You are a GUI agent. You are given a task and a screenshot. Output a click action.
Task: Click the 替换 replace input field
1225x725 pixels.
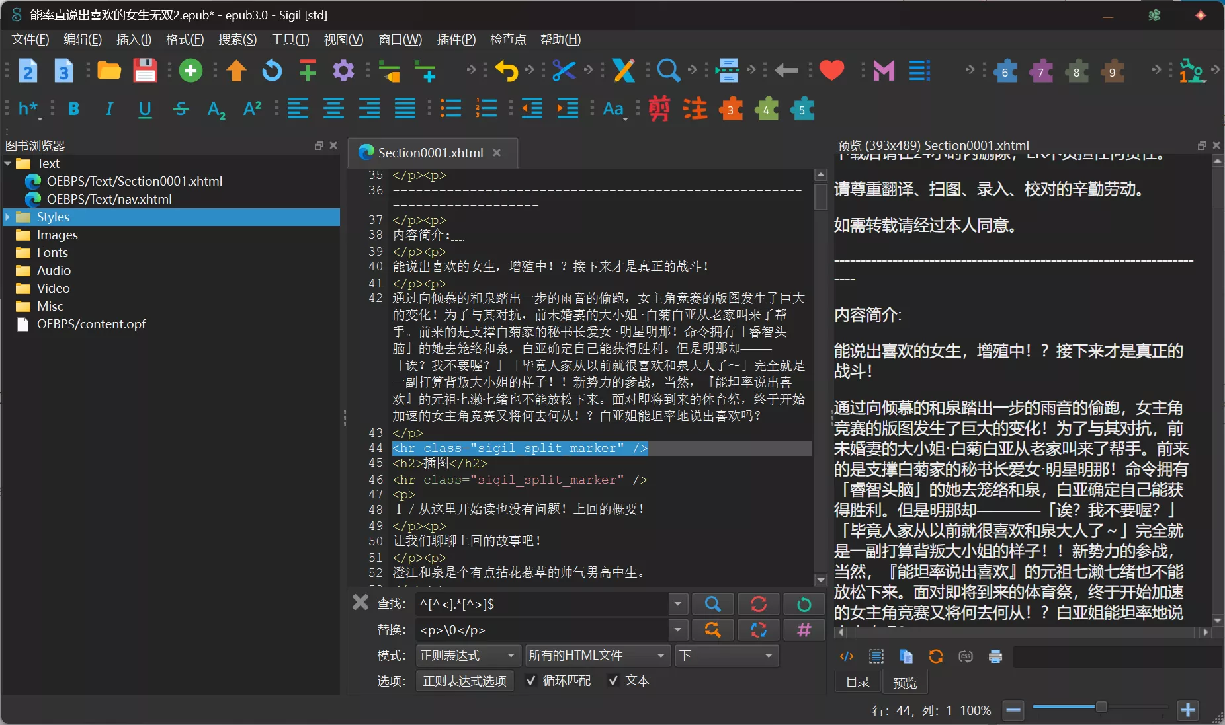click(x=541, y=630)
